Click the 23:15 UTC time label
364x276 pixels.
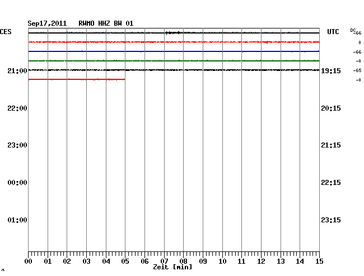[x=331, y=220]
